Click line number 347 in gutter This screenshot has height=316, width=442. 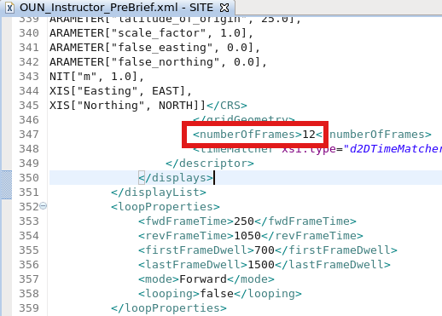point(29,135)
